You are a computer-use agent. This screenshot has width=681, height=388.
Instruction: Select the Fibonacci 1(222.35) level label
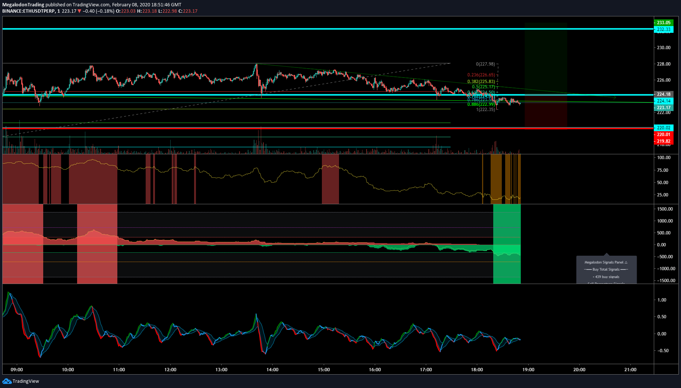coord(486,110)
